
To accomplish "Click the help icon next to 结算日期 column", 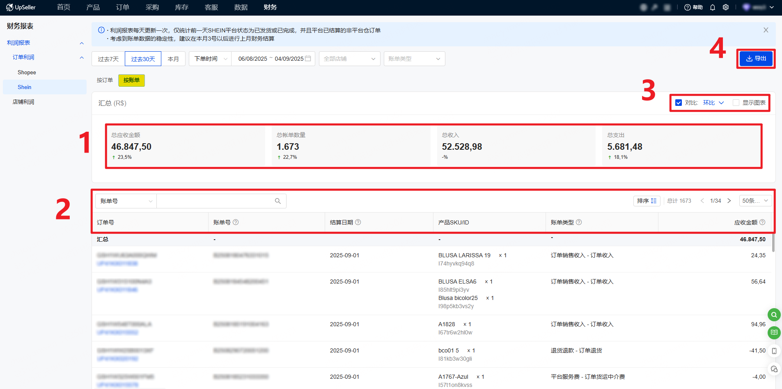I will click(358, 222).
